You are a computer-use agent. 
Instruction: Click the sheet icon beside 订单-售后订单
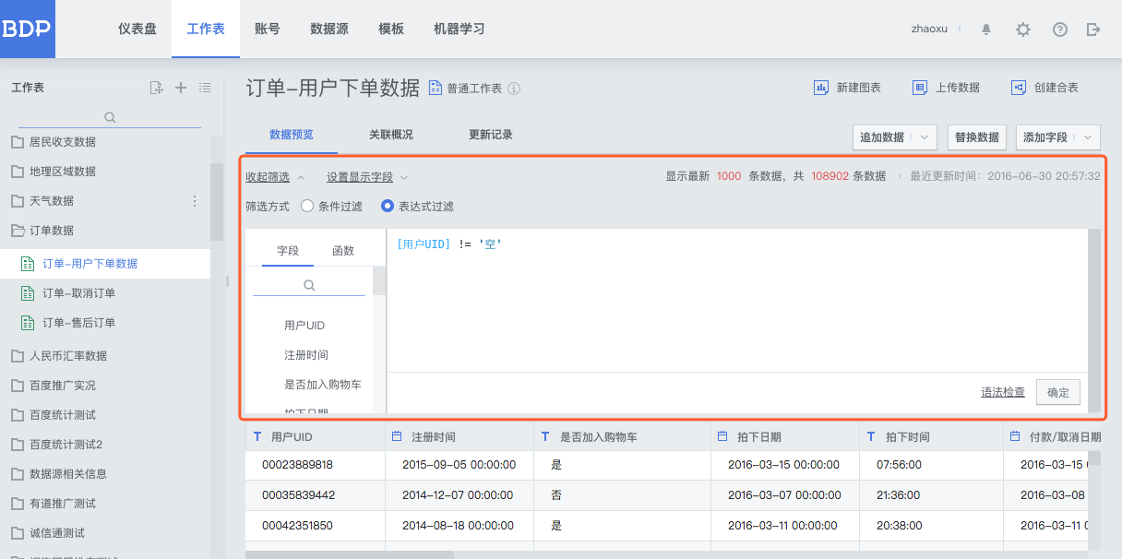tap(28, 323)
